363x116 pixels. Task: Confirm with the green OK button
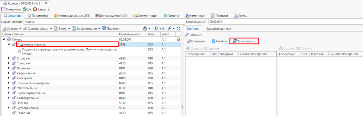[27, 9]
